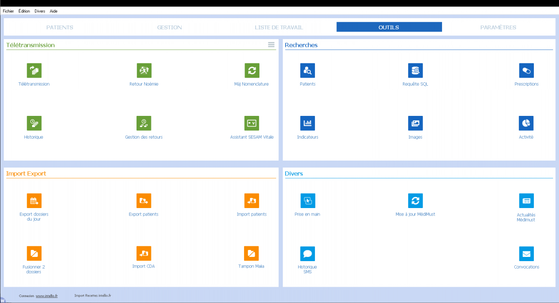Click the Fusionner 2 dossiers icon
The height and width of the screenshot is (303, 559).
click(34, 253)
